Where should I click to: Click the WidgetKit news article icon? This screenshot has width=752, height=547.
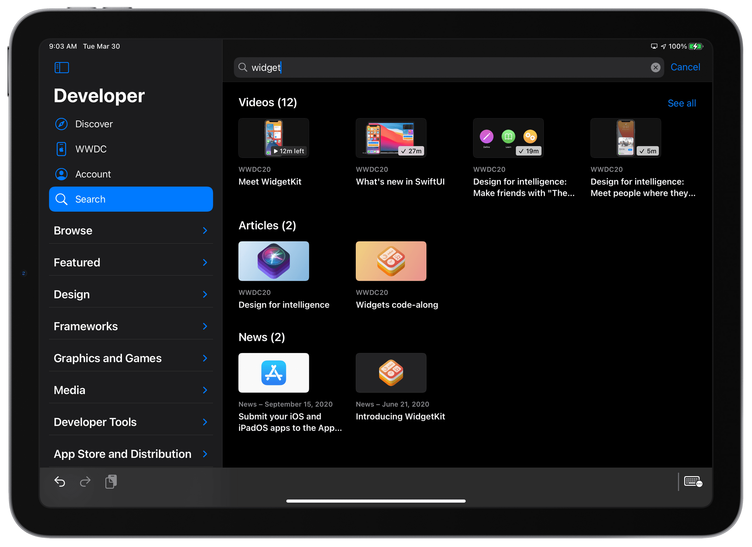[x=390, y=372]
